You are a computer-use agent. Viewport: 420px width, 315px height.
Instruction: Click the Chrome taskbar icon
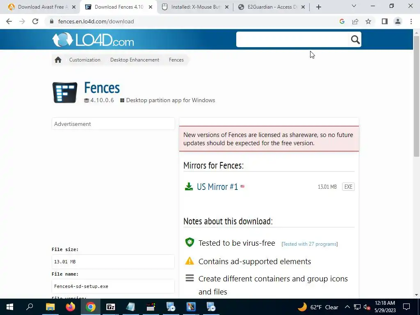tap(91, 307)
